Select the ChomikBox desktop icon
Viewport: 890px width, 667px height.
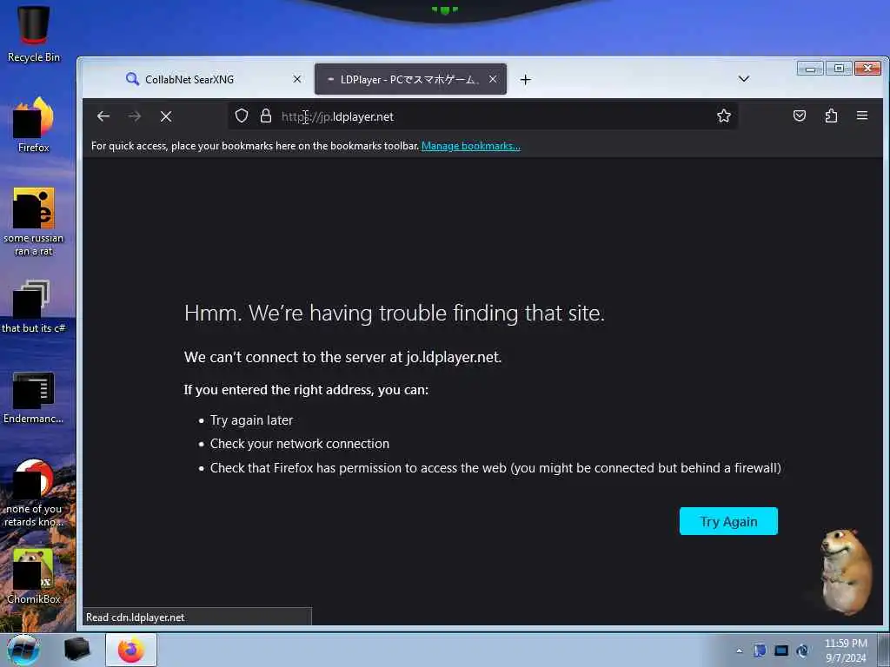tap(34, 576)
